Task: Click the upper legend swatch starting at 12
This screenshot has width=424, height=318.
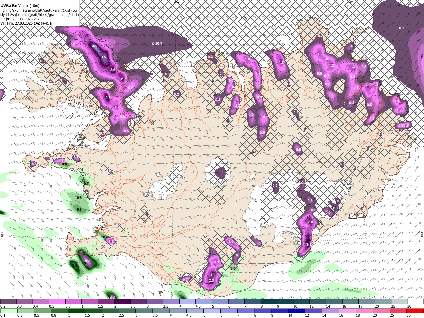Action: point(318,302)
